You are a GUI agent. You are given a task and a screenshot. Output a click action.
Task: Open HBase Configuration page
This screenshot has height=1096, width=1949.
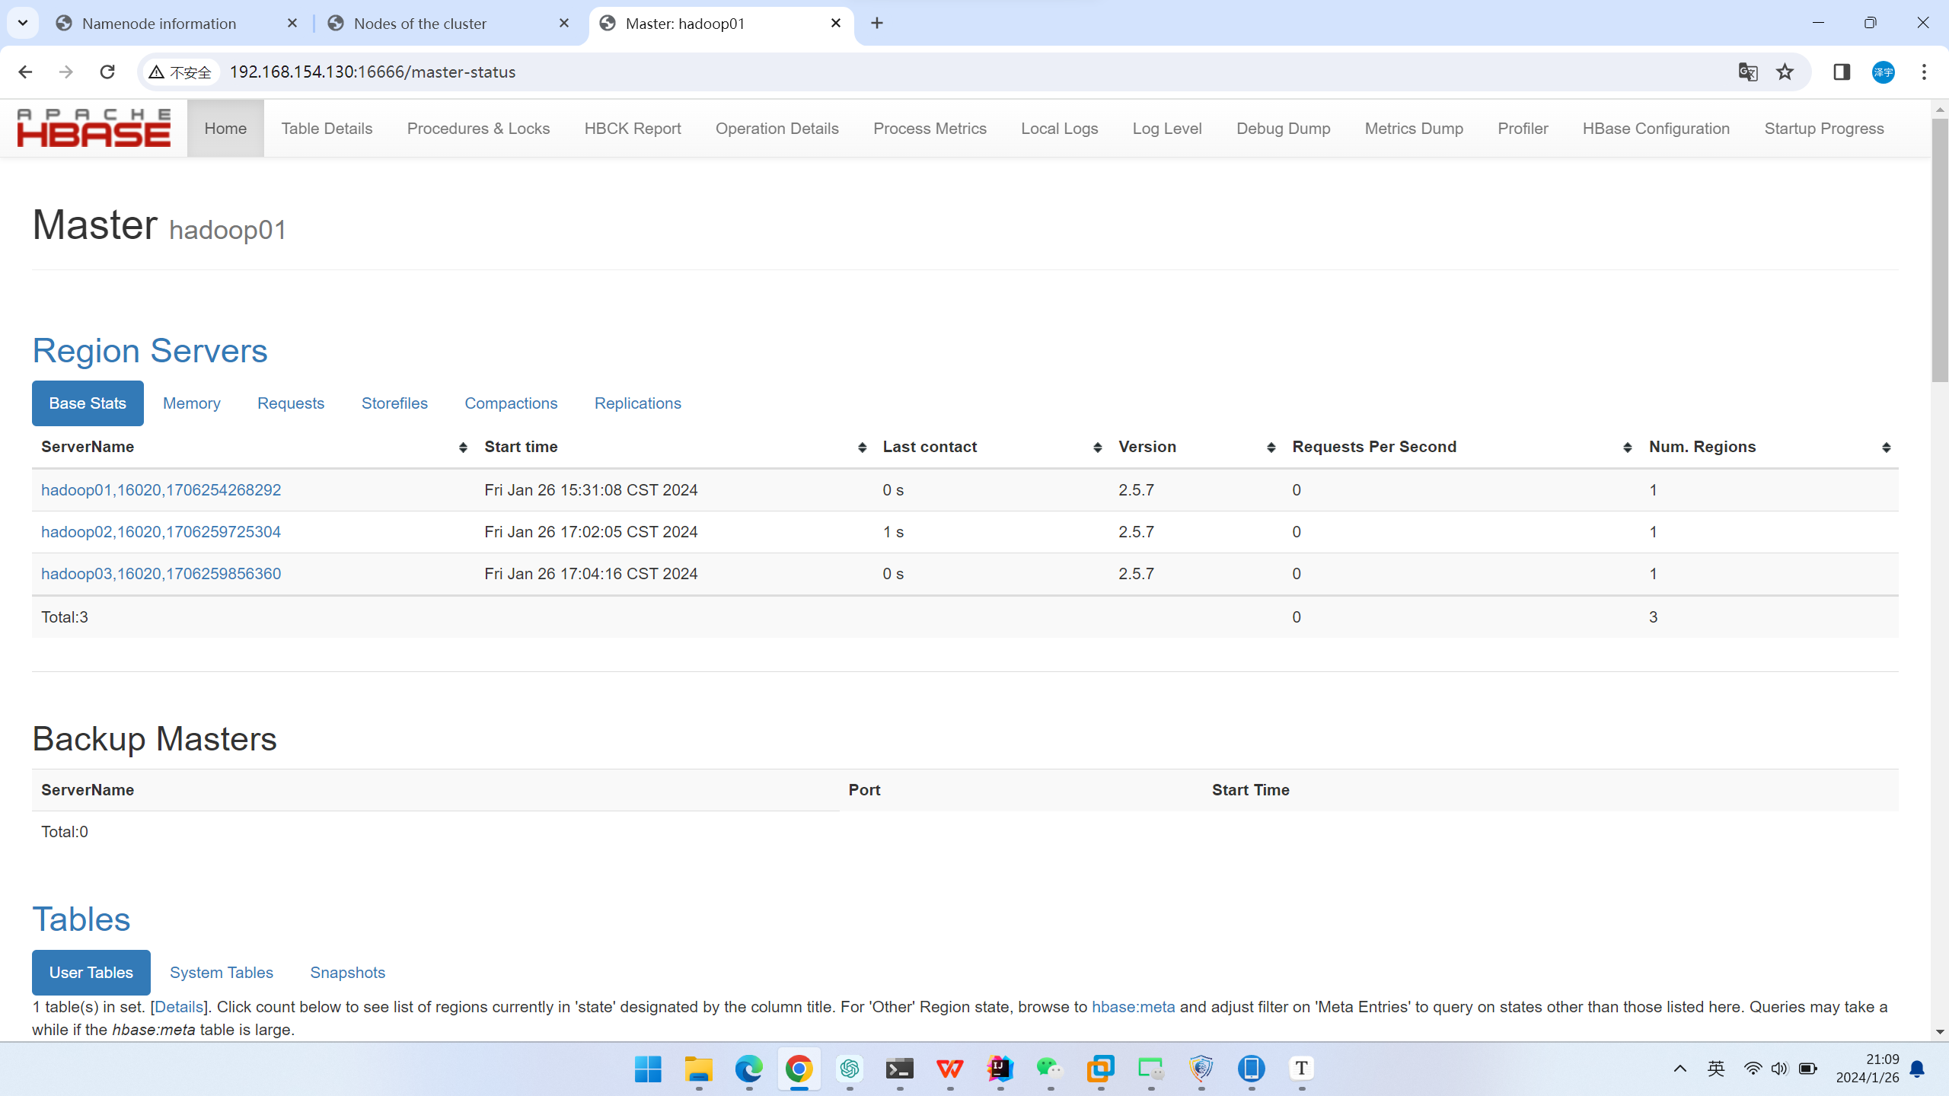[1656, 129]
